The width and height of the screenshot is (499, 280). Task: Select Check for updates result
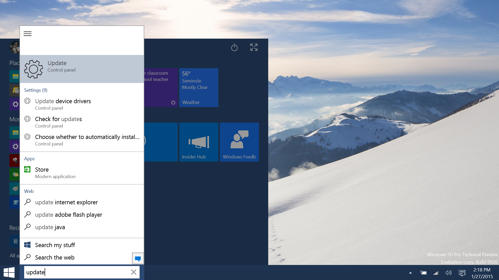tap(82, 122)
